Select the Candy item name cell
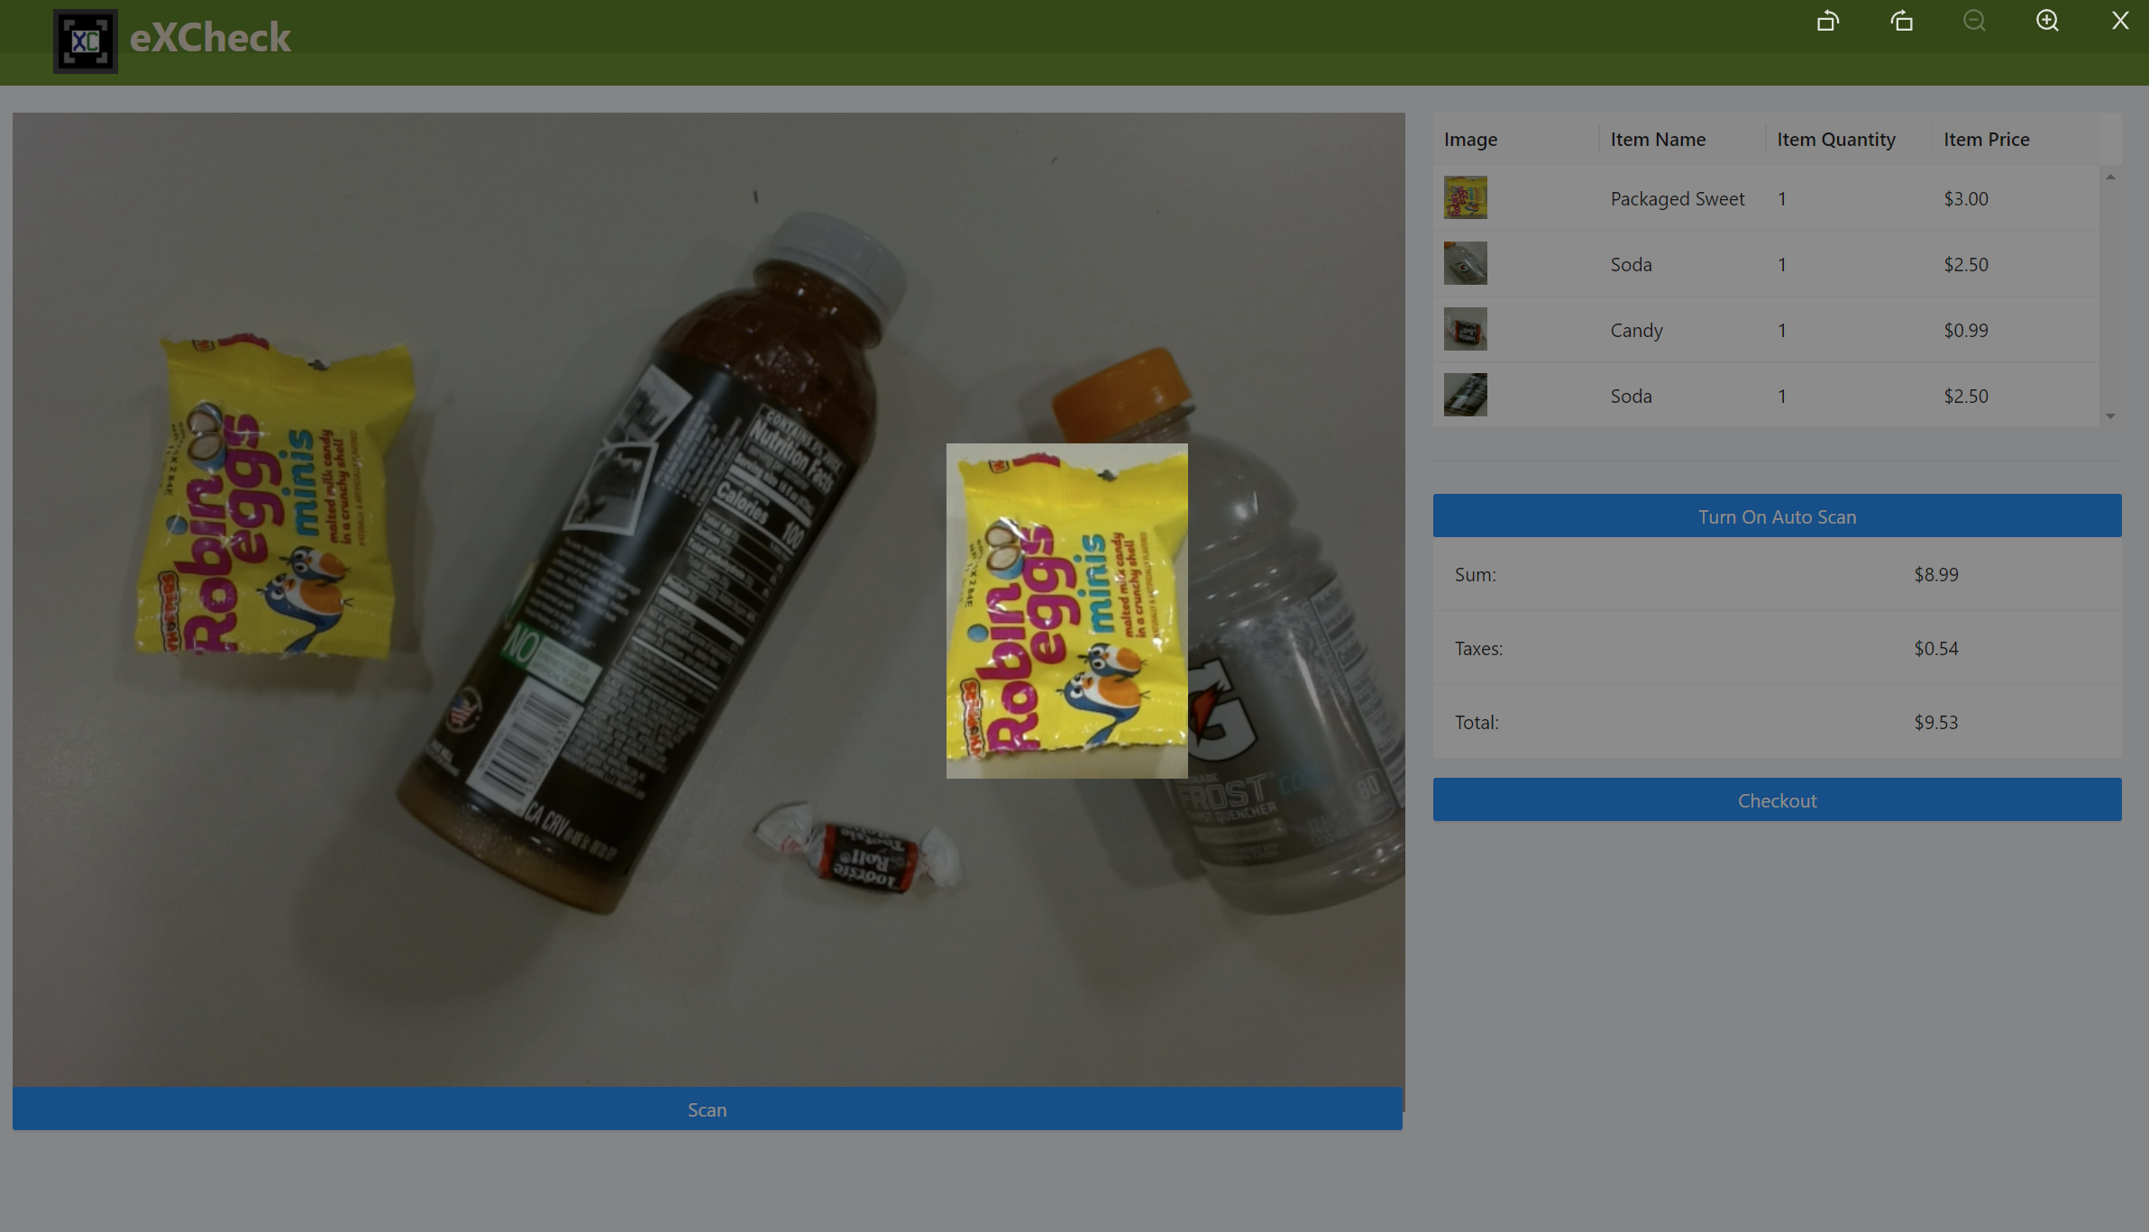2149x1232 pixels. pos(1636,330)
